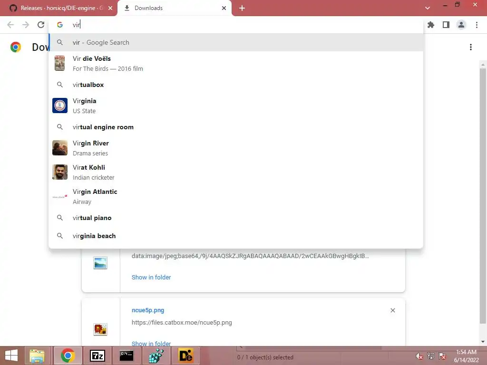Screen dimensions: 487x365
Task: Click the Virgin Atlantic logo thumbnail
Action: (x=59, y=197)
